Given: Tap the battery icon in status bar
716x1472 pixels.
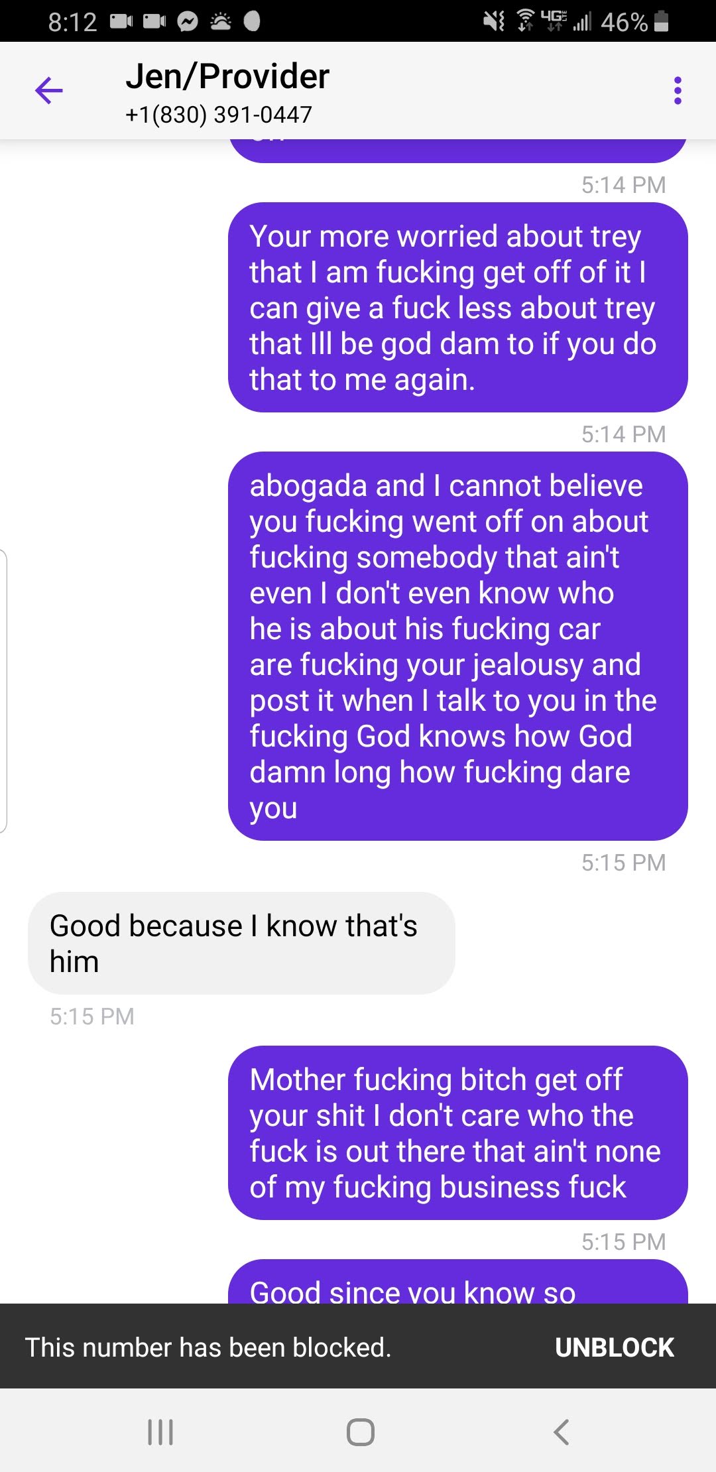Looking at the screenshot, I should pos(661,21).
